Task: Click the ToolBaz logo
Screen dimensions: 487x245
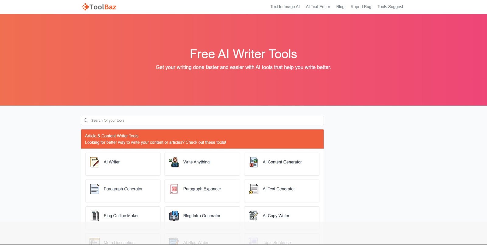Action: pyautogui.click(x=99, y=7)
